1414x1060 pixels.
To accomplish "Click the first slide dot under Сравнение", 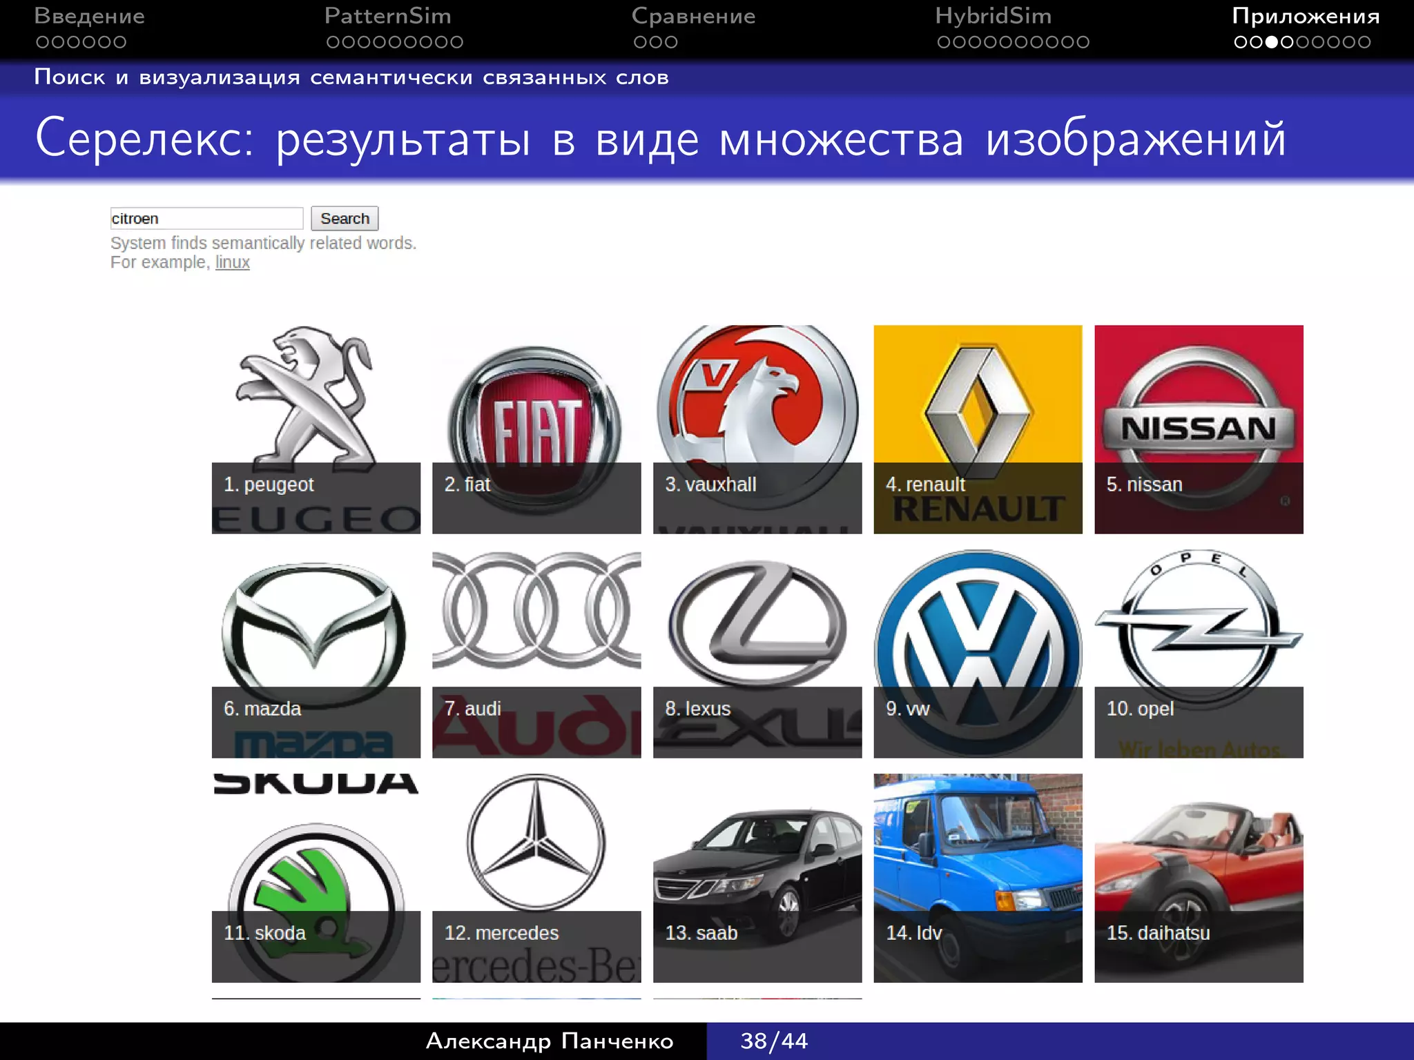I will coord(640,42).
